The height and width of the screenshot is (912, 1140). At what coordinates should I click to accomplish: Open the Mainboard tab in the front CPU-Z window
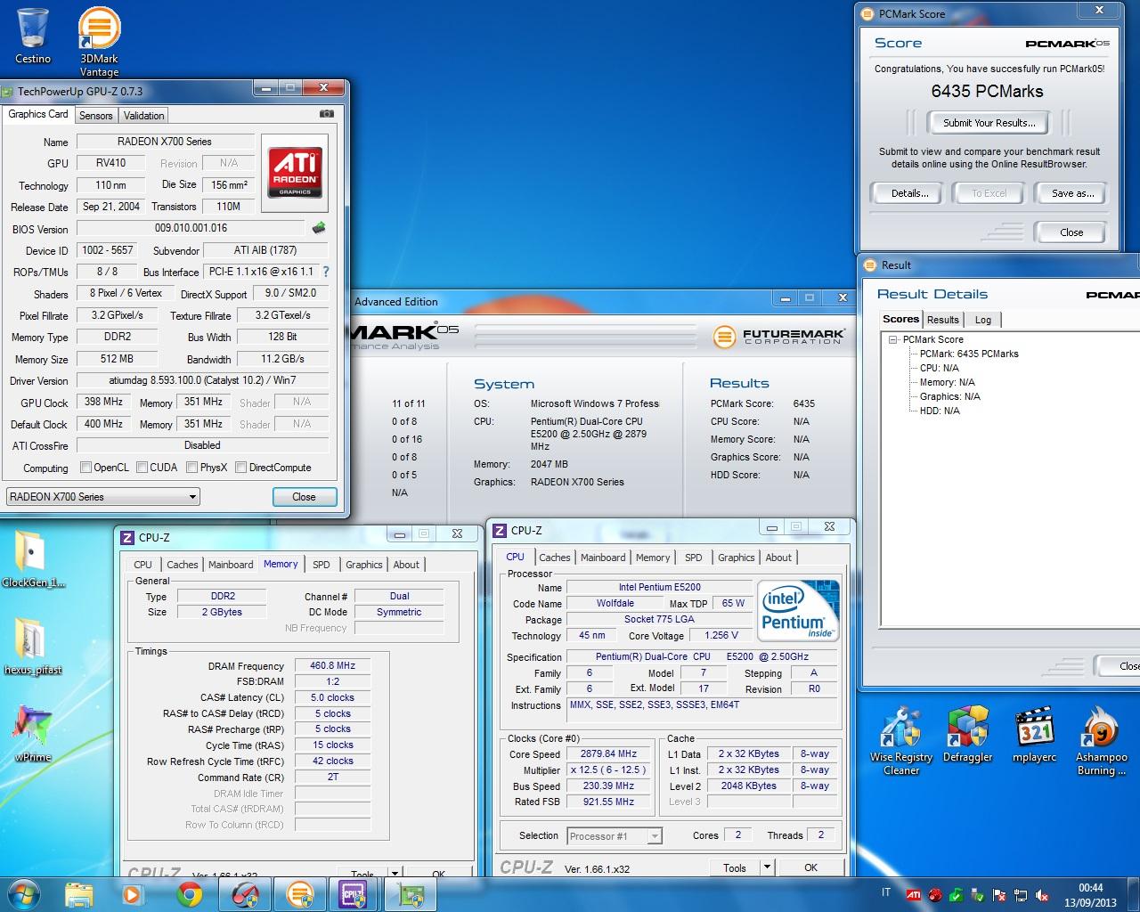[603, 558]
